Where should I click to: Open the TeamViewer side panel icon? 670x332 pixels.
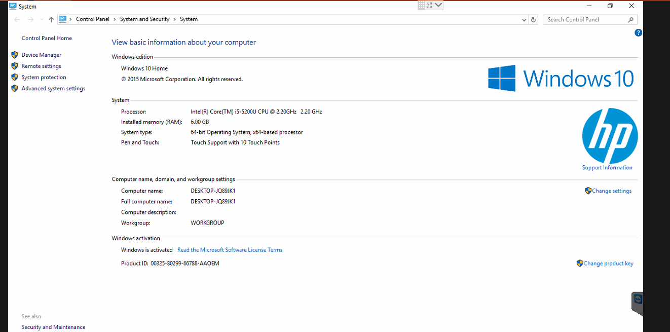point(638,300)
